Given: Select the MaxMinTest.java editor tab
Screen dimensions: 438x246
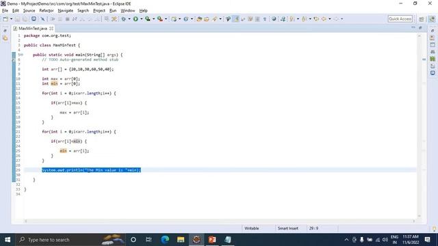Looking at the screenshot, I should click(x=33, y=29).
